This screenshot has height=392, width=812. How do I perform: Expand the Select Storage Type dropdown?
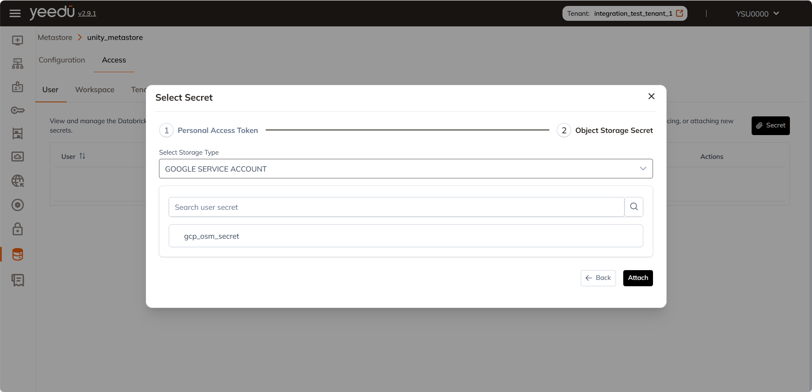coord(406,169)
